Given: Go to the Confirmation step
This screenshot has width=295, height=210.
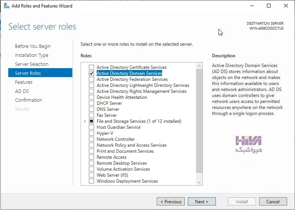Looking at the screenshot, I should pos(28,100).
